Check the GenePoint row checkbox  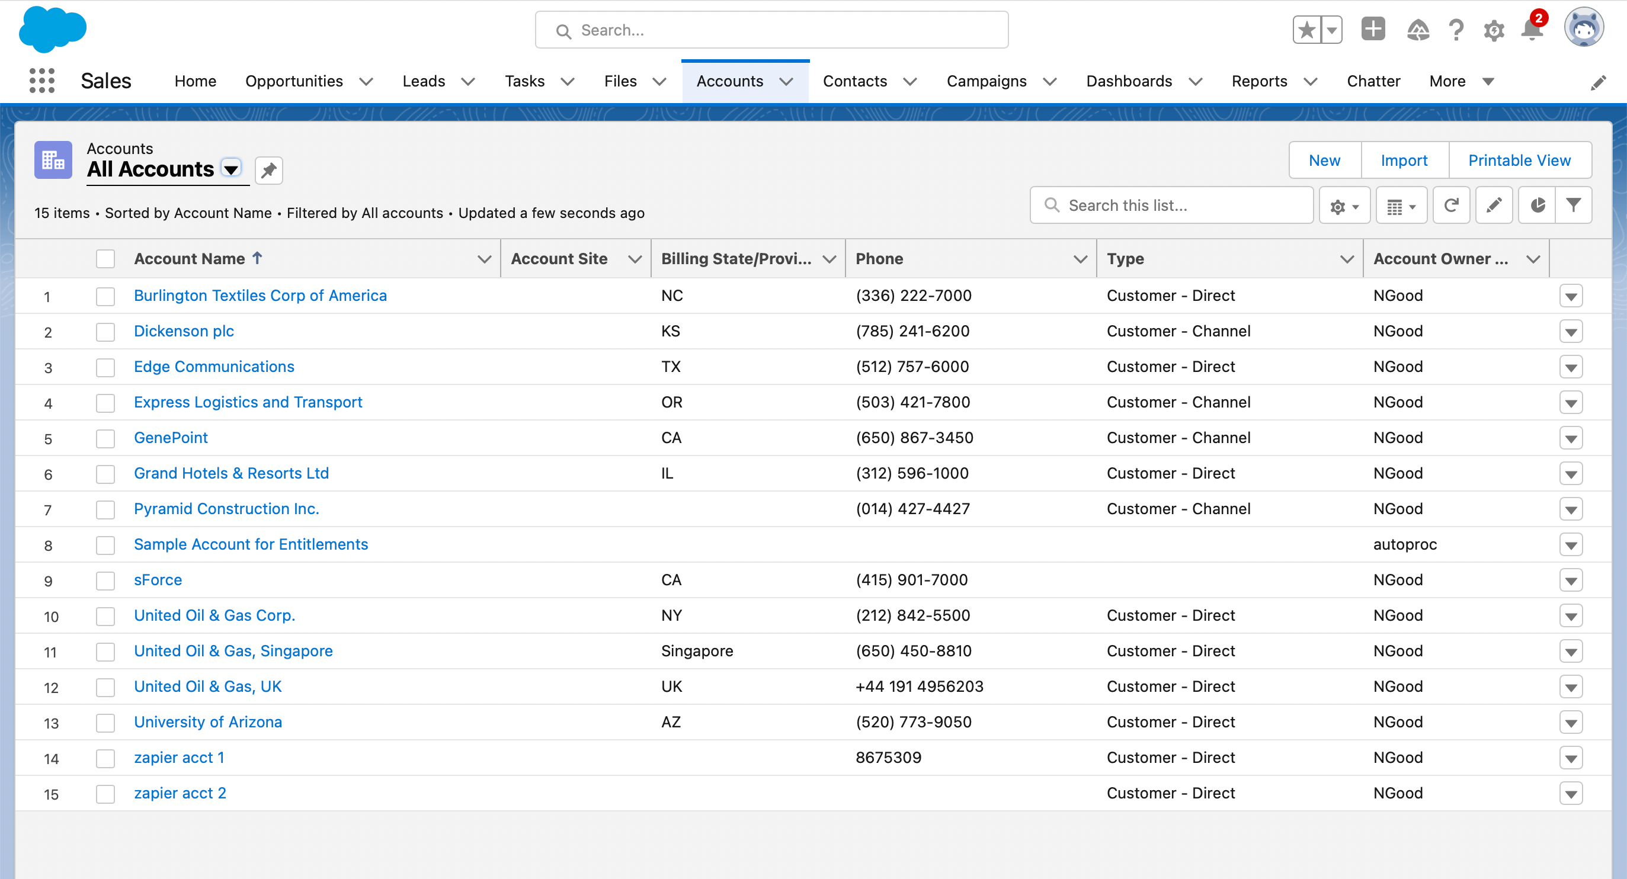coord(105,438)
